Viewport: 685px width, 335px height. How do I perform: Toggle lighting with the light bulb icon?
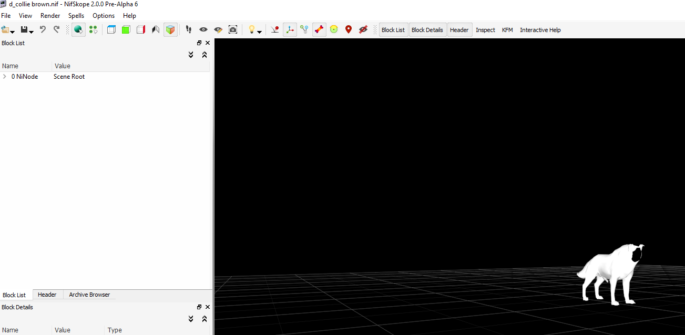point(252,30)
